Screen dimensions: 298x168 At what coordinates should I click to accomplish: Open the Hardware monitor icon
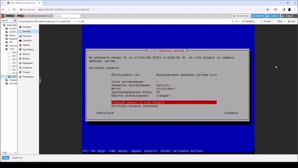[x=20, y=36]
